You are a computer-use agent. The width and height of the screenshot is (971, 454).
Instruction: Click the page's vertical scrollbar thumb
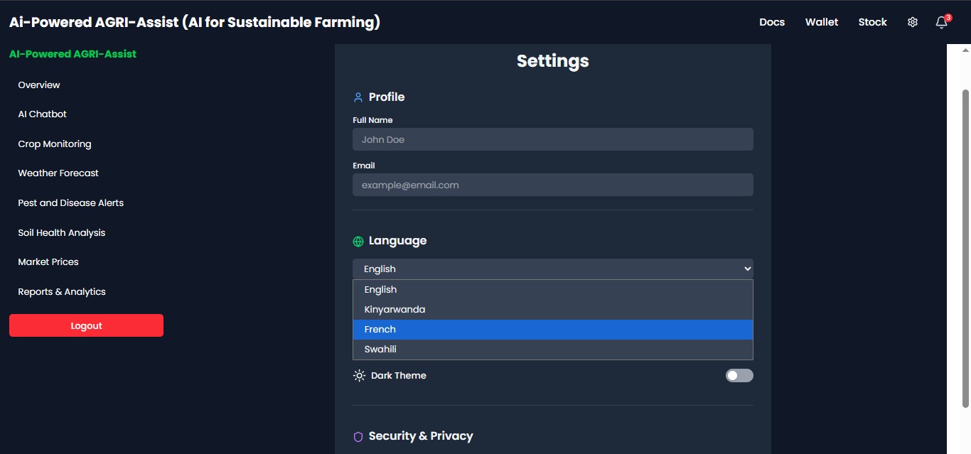click(x=965, y=249)
